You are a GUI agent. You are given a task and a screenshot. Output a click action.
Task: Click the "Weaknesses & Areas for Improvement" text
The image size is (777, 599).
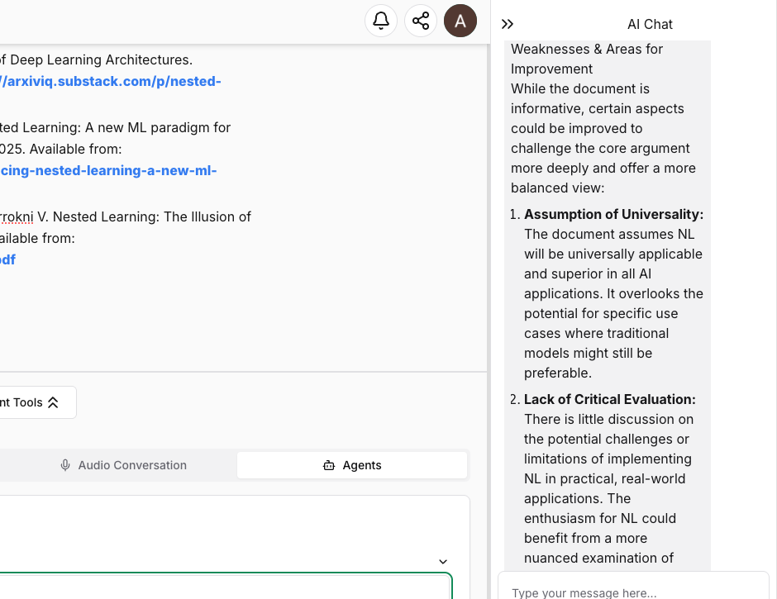pos(587,59)
